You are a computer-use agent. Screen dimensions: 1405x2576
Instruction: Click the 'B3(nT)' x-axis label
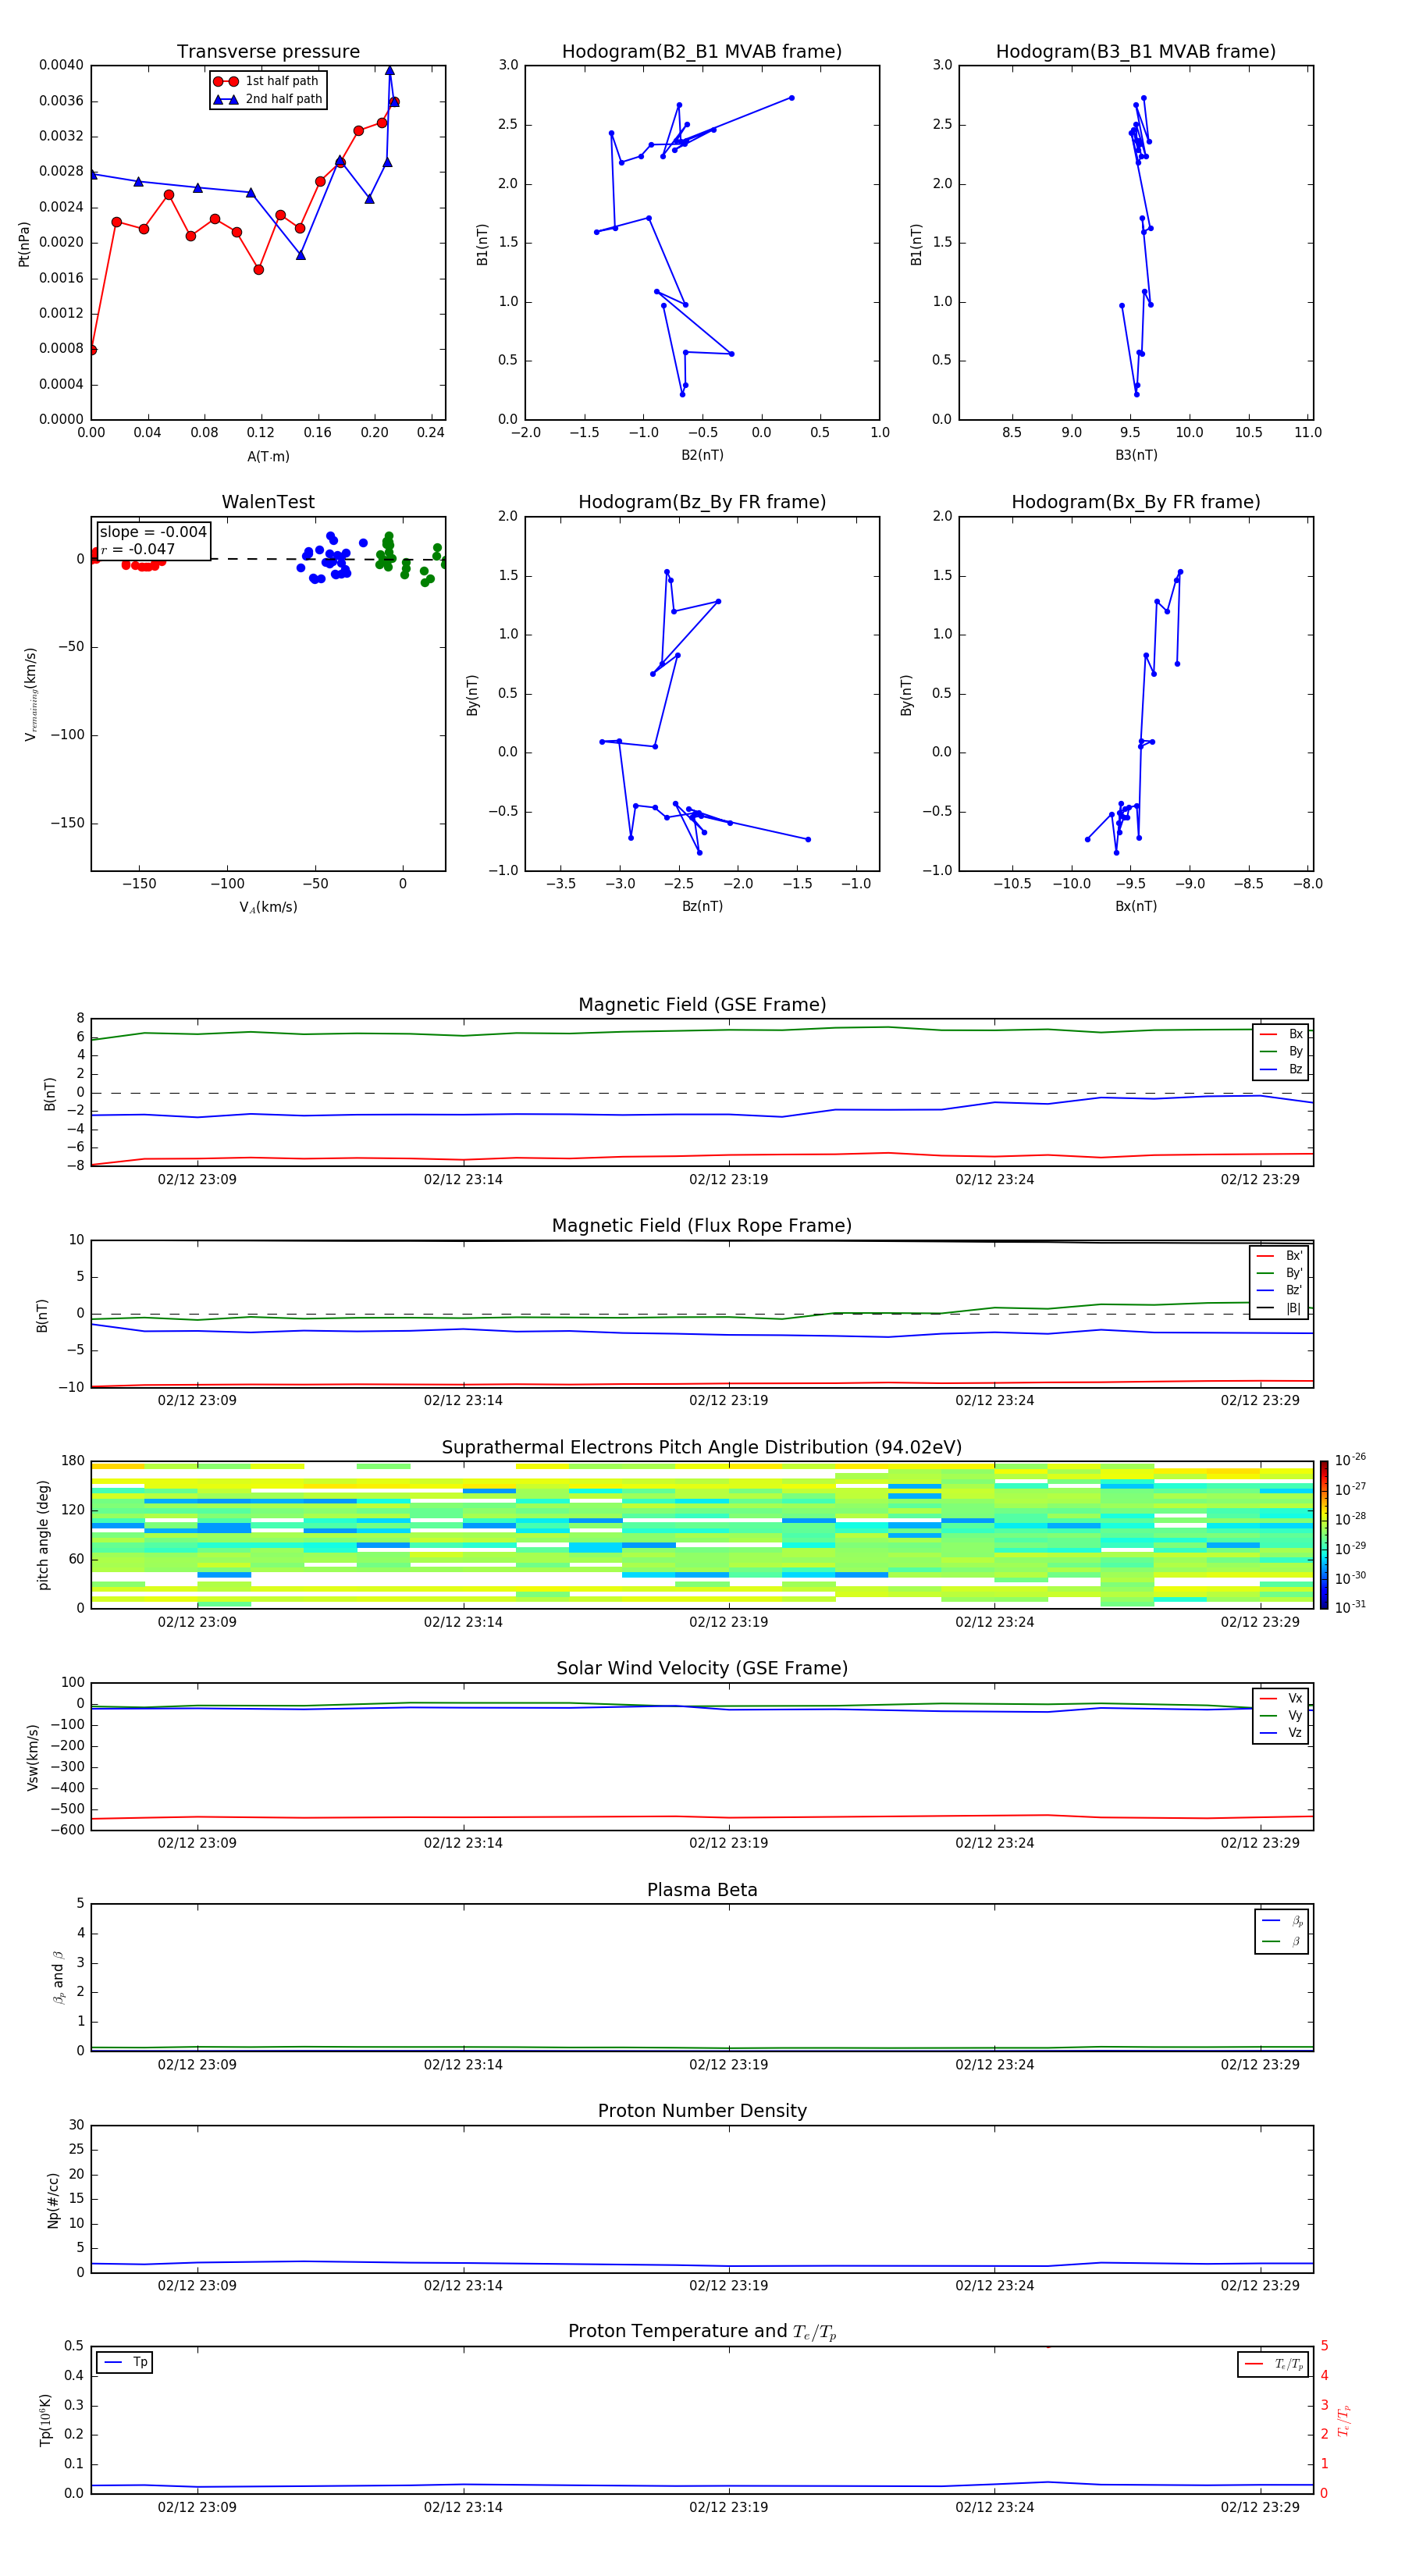point(1136,455)
